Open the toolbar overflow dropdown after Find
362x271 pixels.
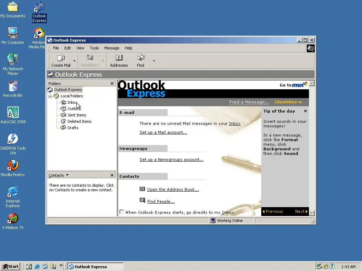click(154, 61)
